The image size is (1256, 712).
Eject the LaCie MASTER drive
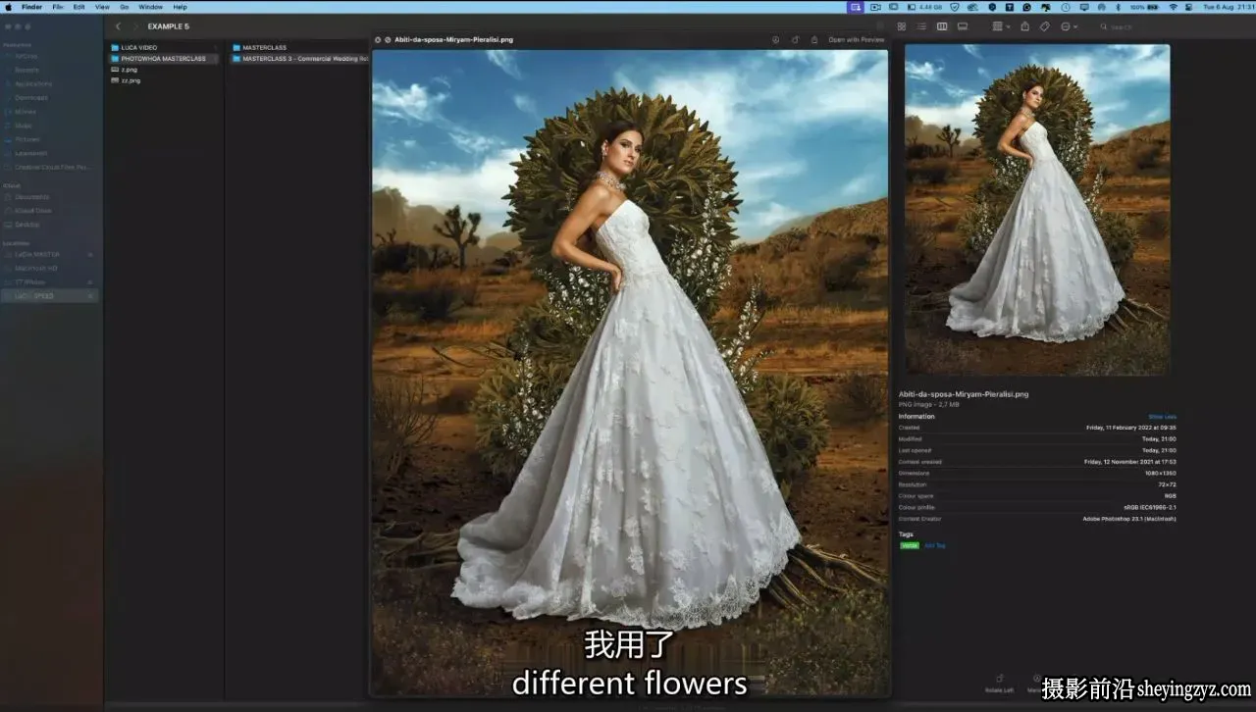tap(90, 254)
